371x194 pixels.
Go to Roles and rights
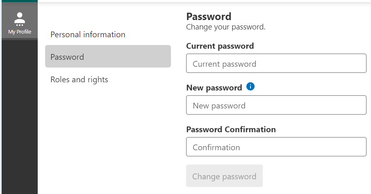tap(79, 79)
